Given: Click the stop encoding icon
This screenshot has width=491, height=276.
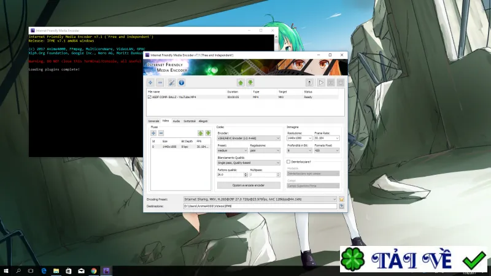Looking at the screenshot, I should tap(341, 83).
